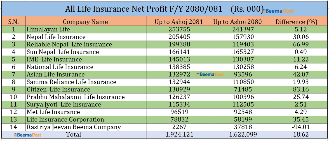
Task: Select the 'Up to Ashoj 2081' header
Action: click(x=179, y=22)
